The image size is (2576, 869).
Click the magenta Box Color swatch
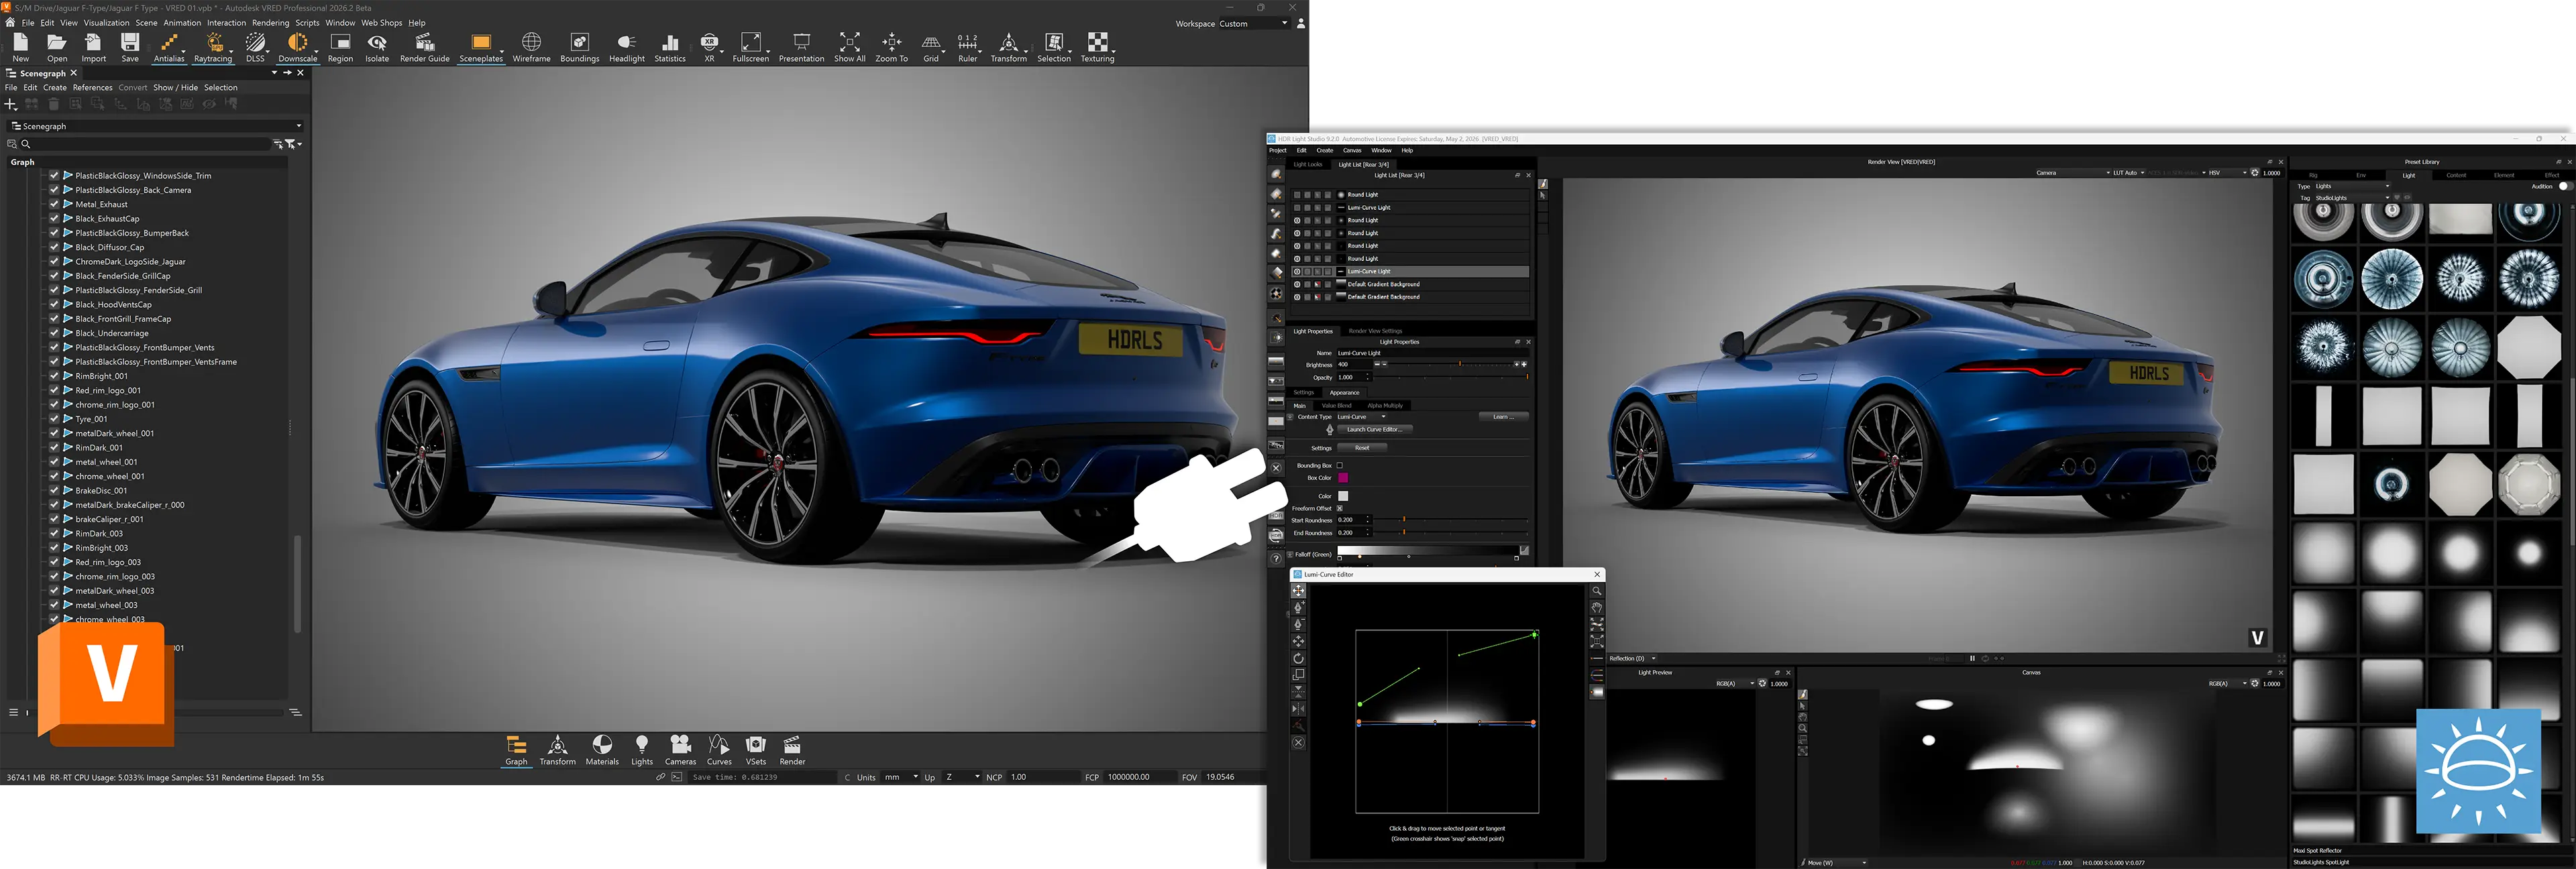(x=1344, y=478)
